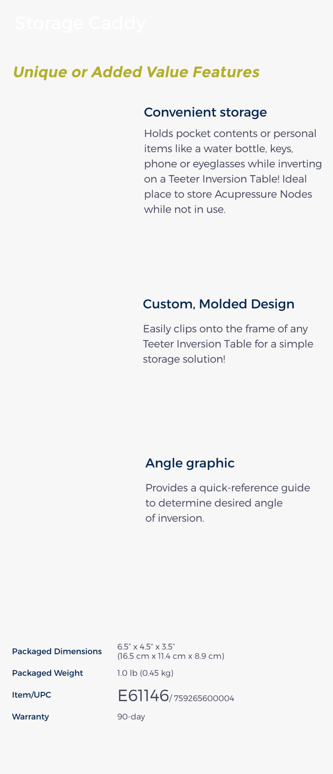Select the Angle graphic heading

pyautogui.click(x=190, y=463)
